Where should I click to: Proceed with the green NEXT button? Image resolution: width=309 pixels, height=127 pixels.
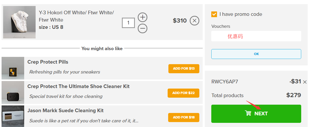(x=256, y=113)
